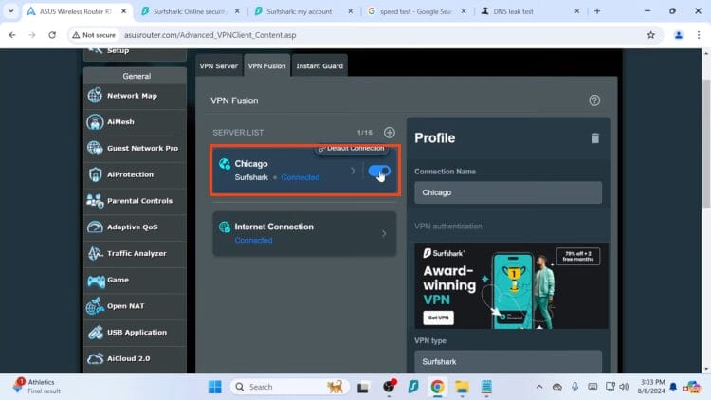Switch to the Instant Guard tab
Viewport: 711px width, 400px height.
pyautogui.click(x=319, y=65)
